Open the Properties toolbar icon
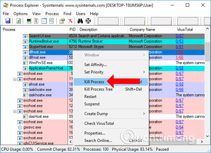 pos(62,21)
